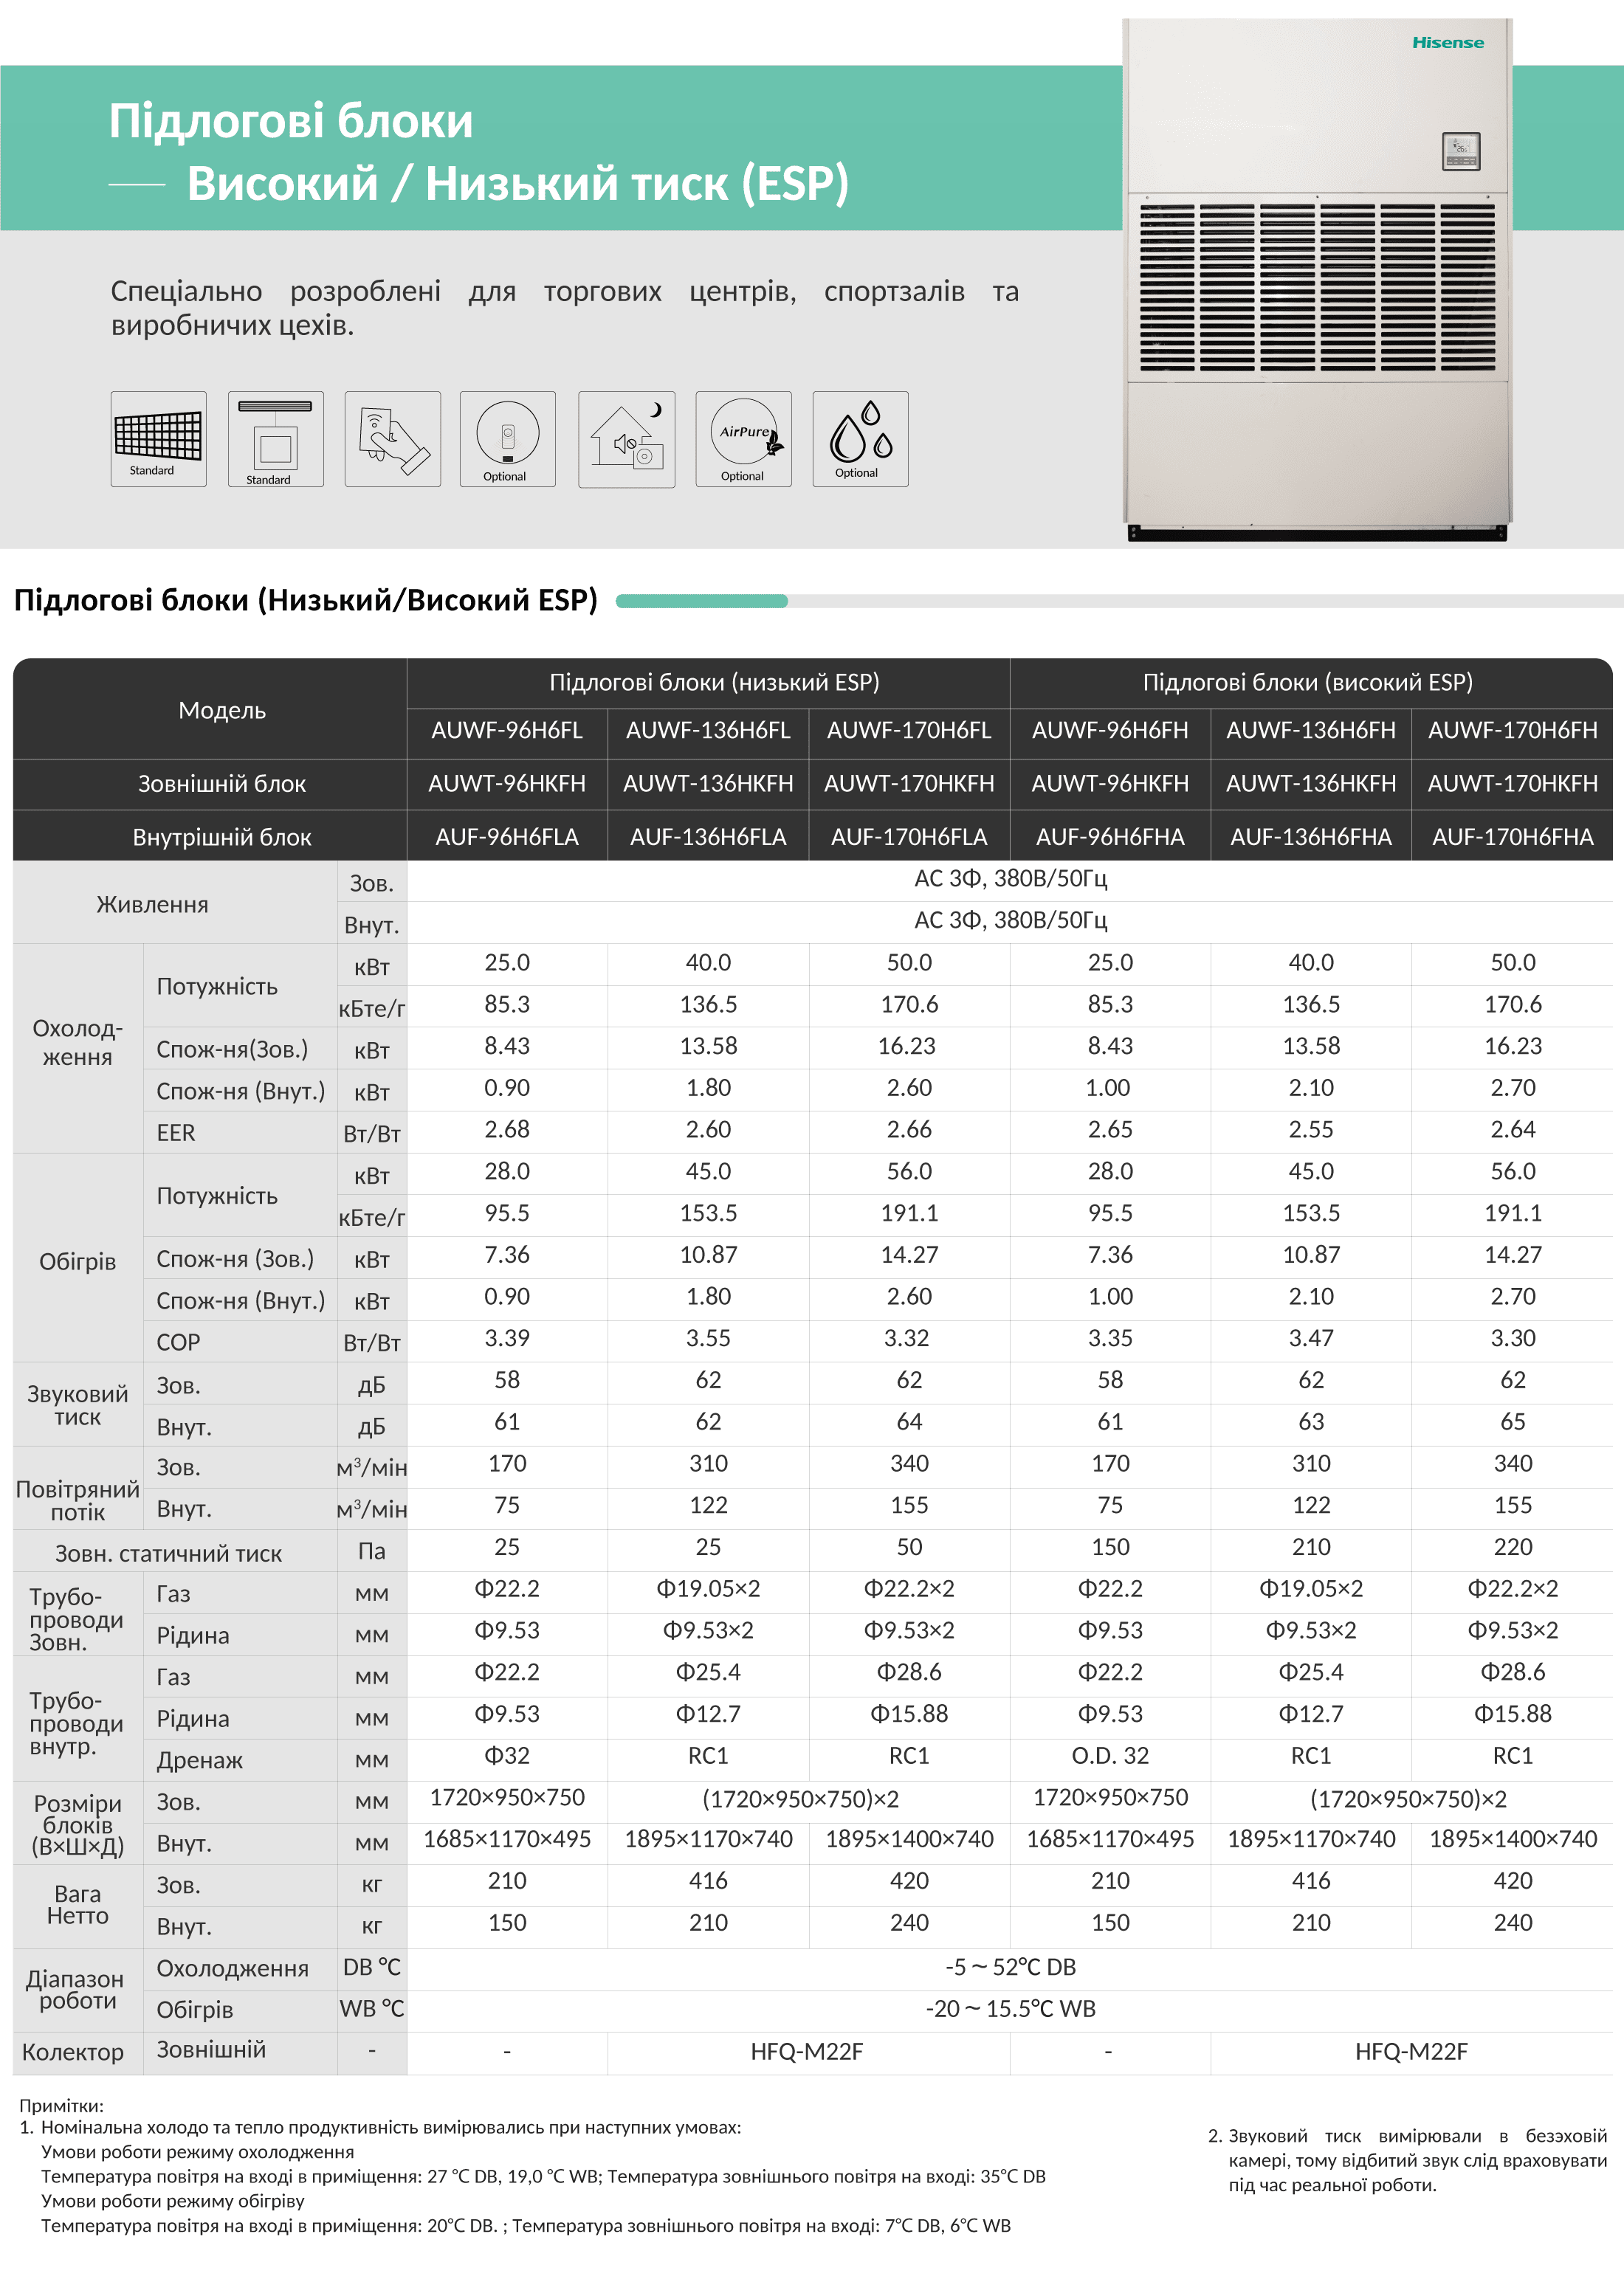Click indoor unit AUF-96H6FHA
This screenshot has width=1624, height=2282.
pyautogui.click(x=1110, y=838)
